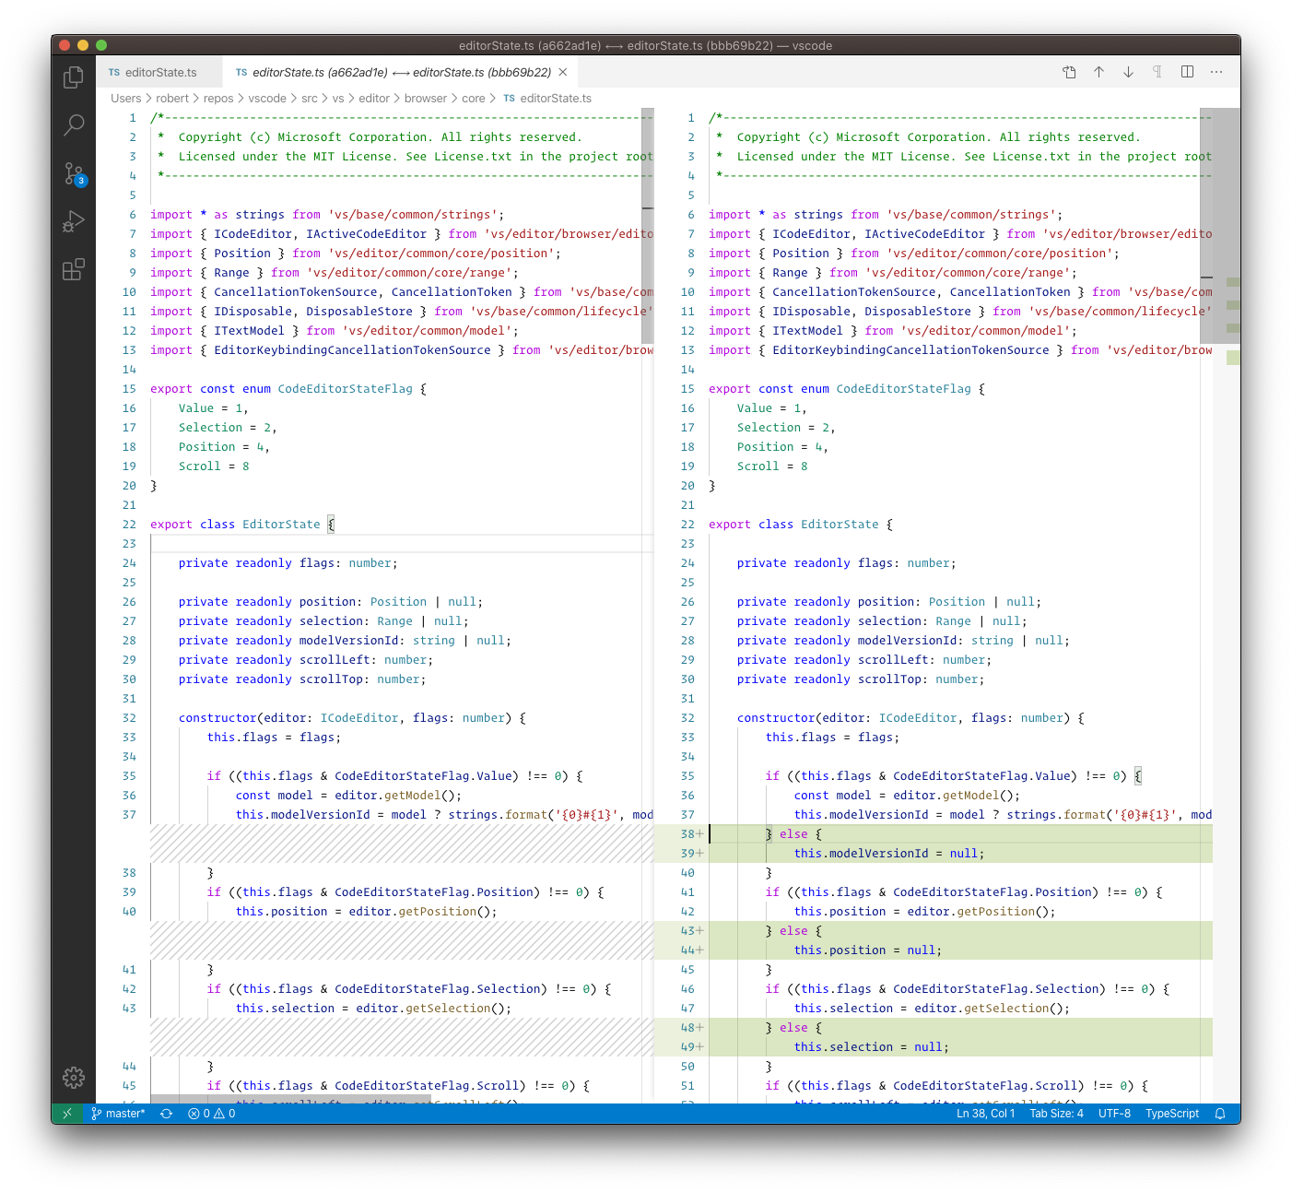Click 'export const enum CodeEditorStateFlag' in right pane

point(840,389)
